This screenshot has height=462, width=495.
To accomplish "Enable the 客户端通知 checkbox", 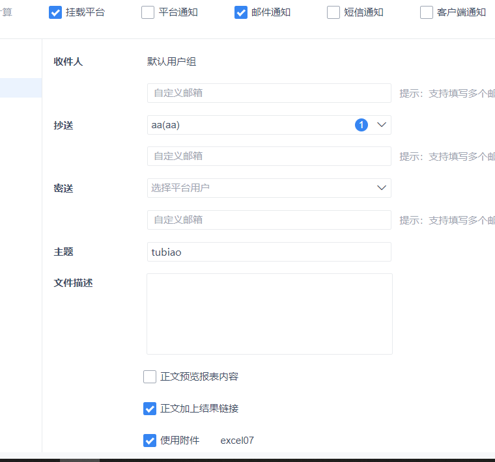I will (x=427, y=12).
